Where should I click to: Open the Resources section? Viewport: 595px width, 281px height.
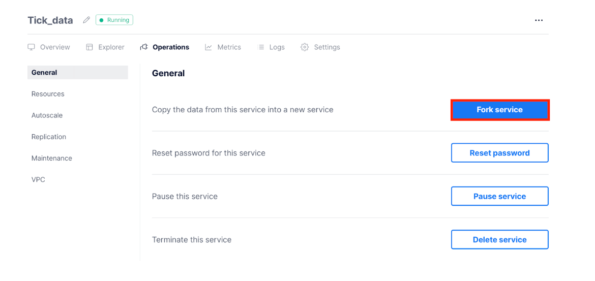(48, 94)
